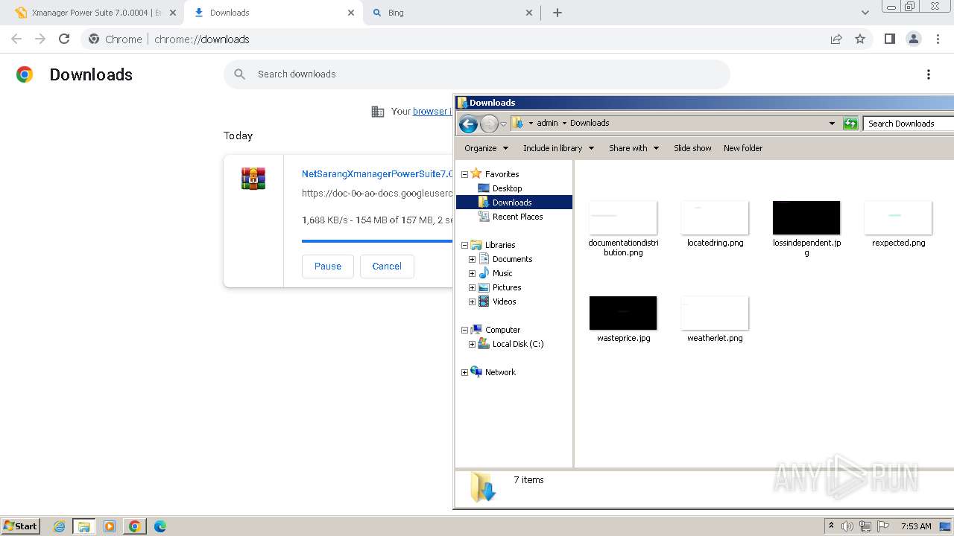The image size is (954, 536).
Task: Switch to Bing tab
Action: [x=452, y=13]
